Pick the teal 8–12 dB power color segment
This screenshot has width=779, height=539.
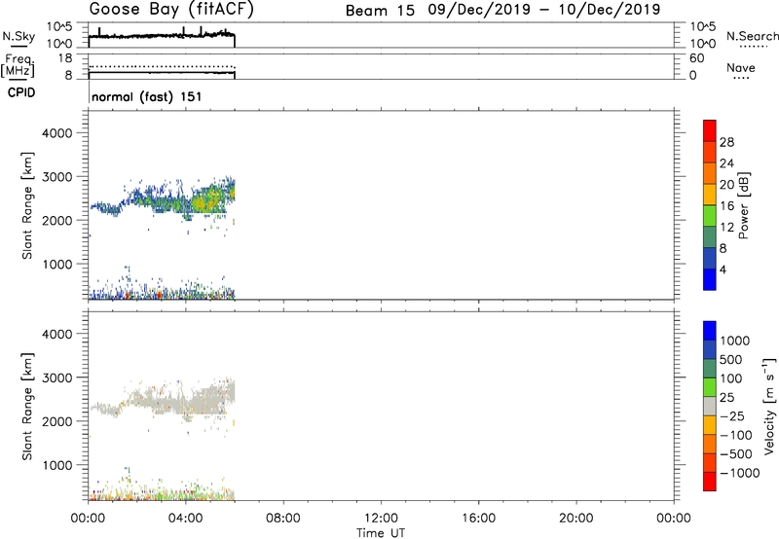(710, 237)
